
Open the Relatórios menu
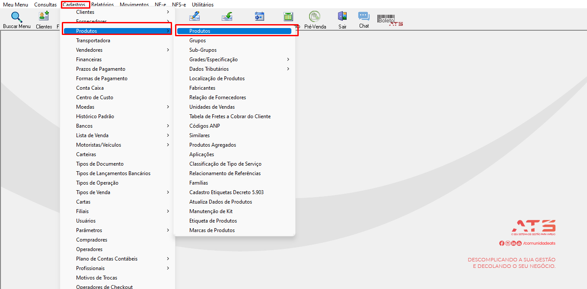pos(102,5)
